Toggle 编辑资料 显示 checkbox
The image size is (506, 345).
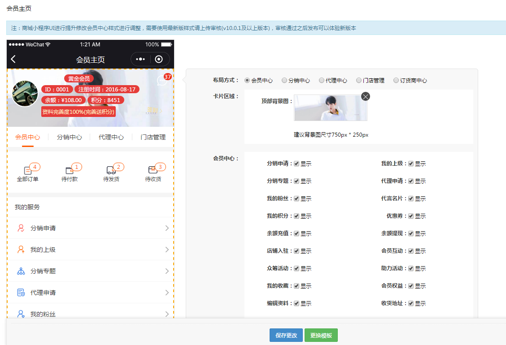(x=297, y=303)
